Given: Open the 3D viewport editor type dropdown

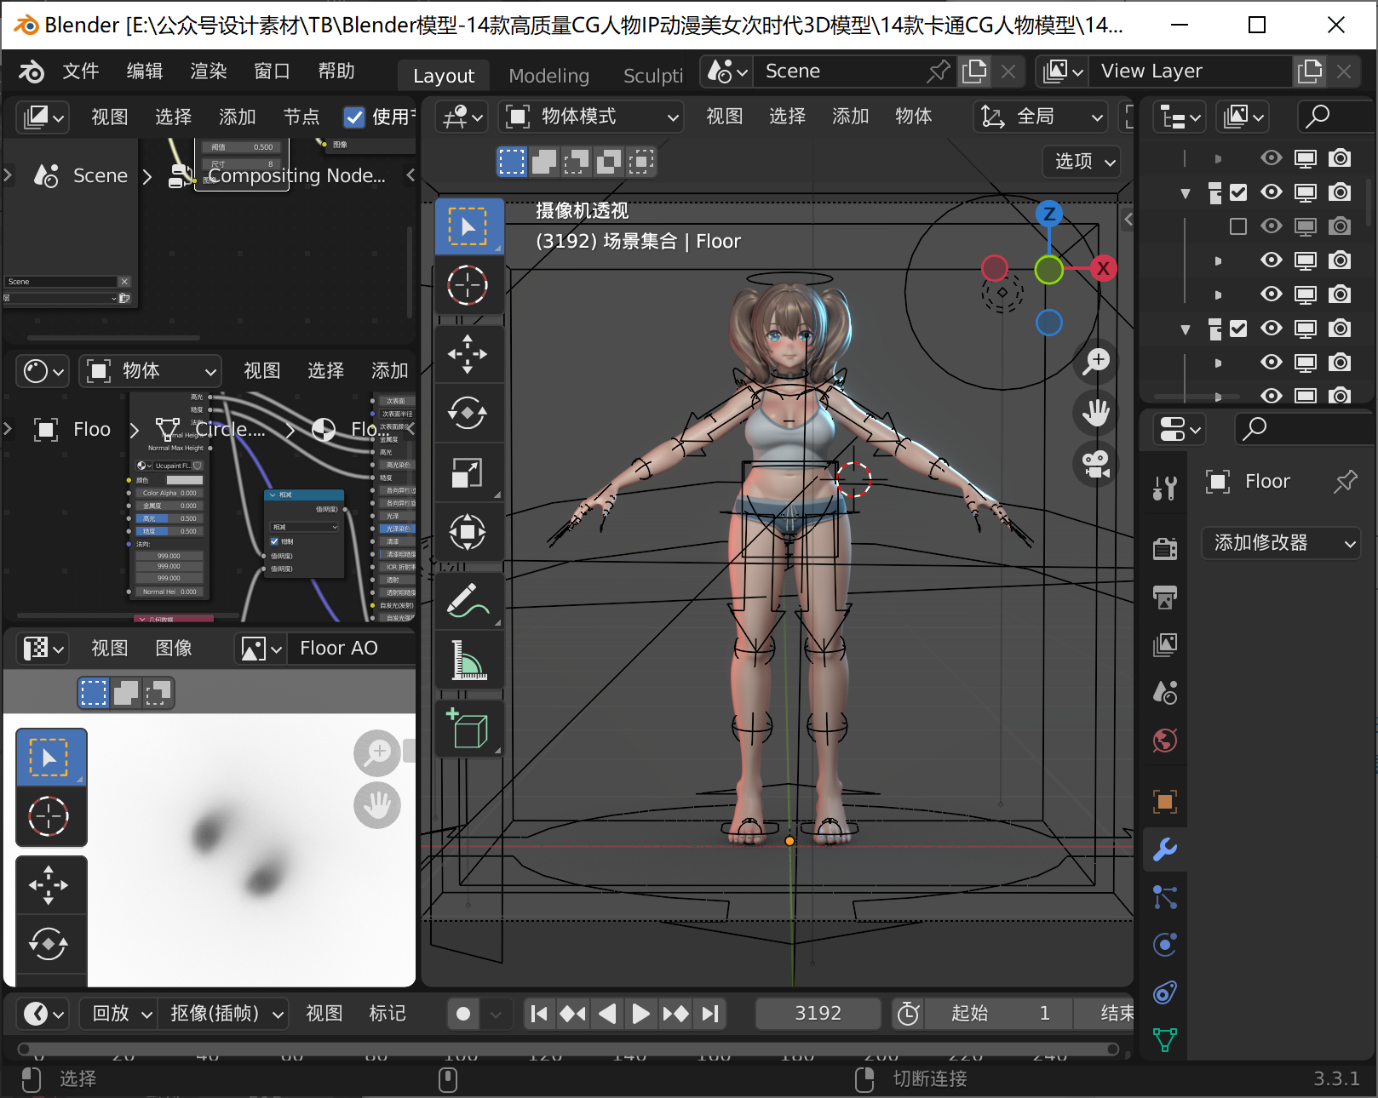Looking at the screenshot, I should (462, 117).
